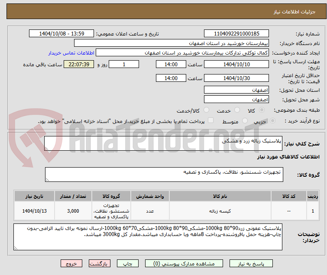Open مشاهده مدارک پیوستی (0)
This screenshot has width=327, height=275.
[184, 264]
